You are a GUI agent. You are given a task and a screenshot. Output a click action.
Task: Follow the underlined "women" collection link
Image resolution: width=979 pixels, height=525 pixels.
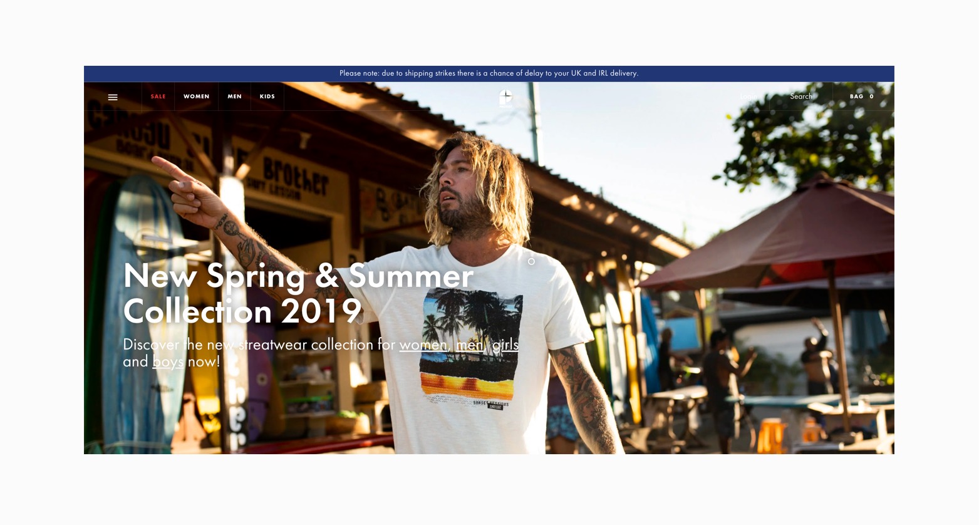[x=423, y=345]
